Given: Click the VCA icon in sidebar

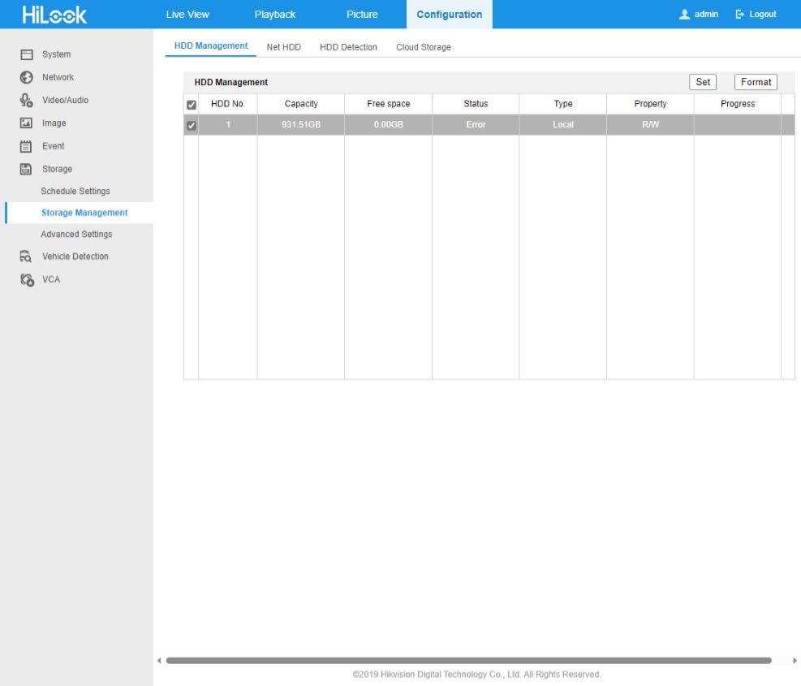Looking at the screenshot, I should pos(26,279).
